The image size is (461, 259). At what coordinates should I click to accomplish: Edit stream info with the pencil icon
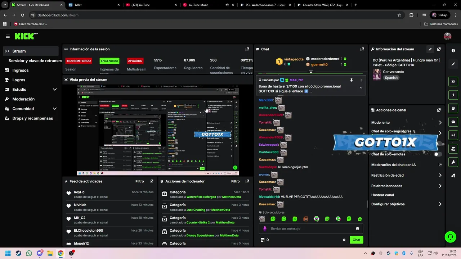[430, 49]
